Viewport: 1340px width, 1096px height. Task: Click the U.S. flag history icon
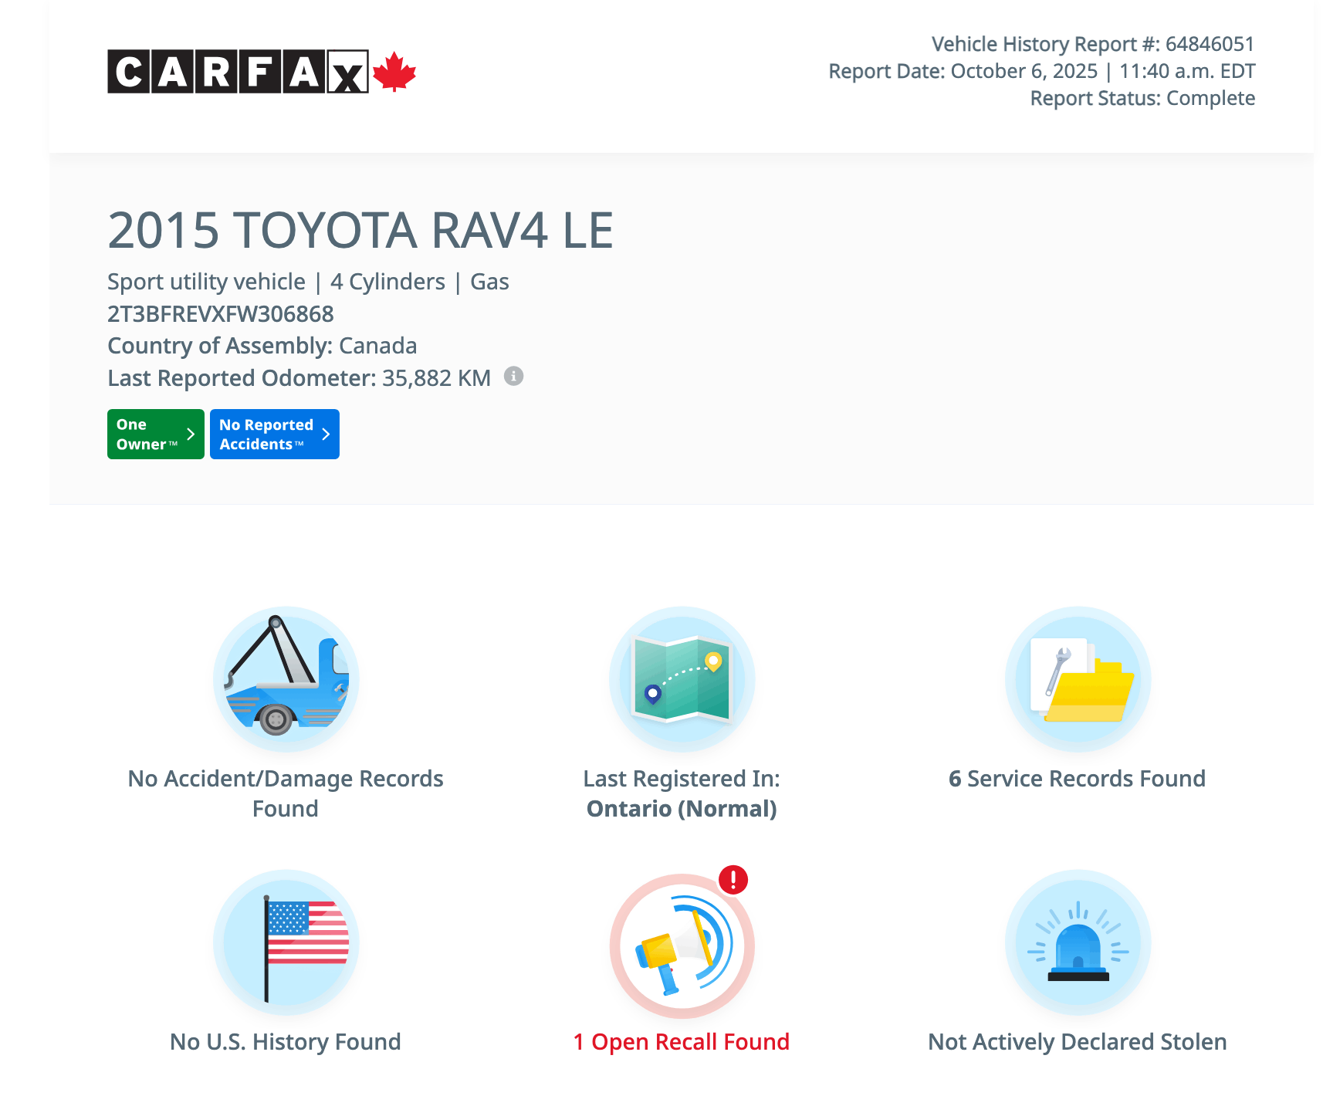286,943
